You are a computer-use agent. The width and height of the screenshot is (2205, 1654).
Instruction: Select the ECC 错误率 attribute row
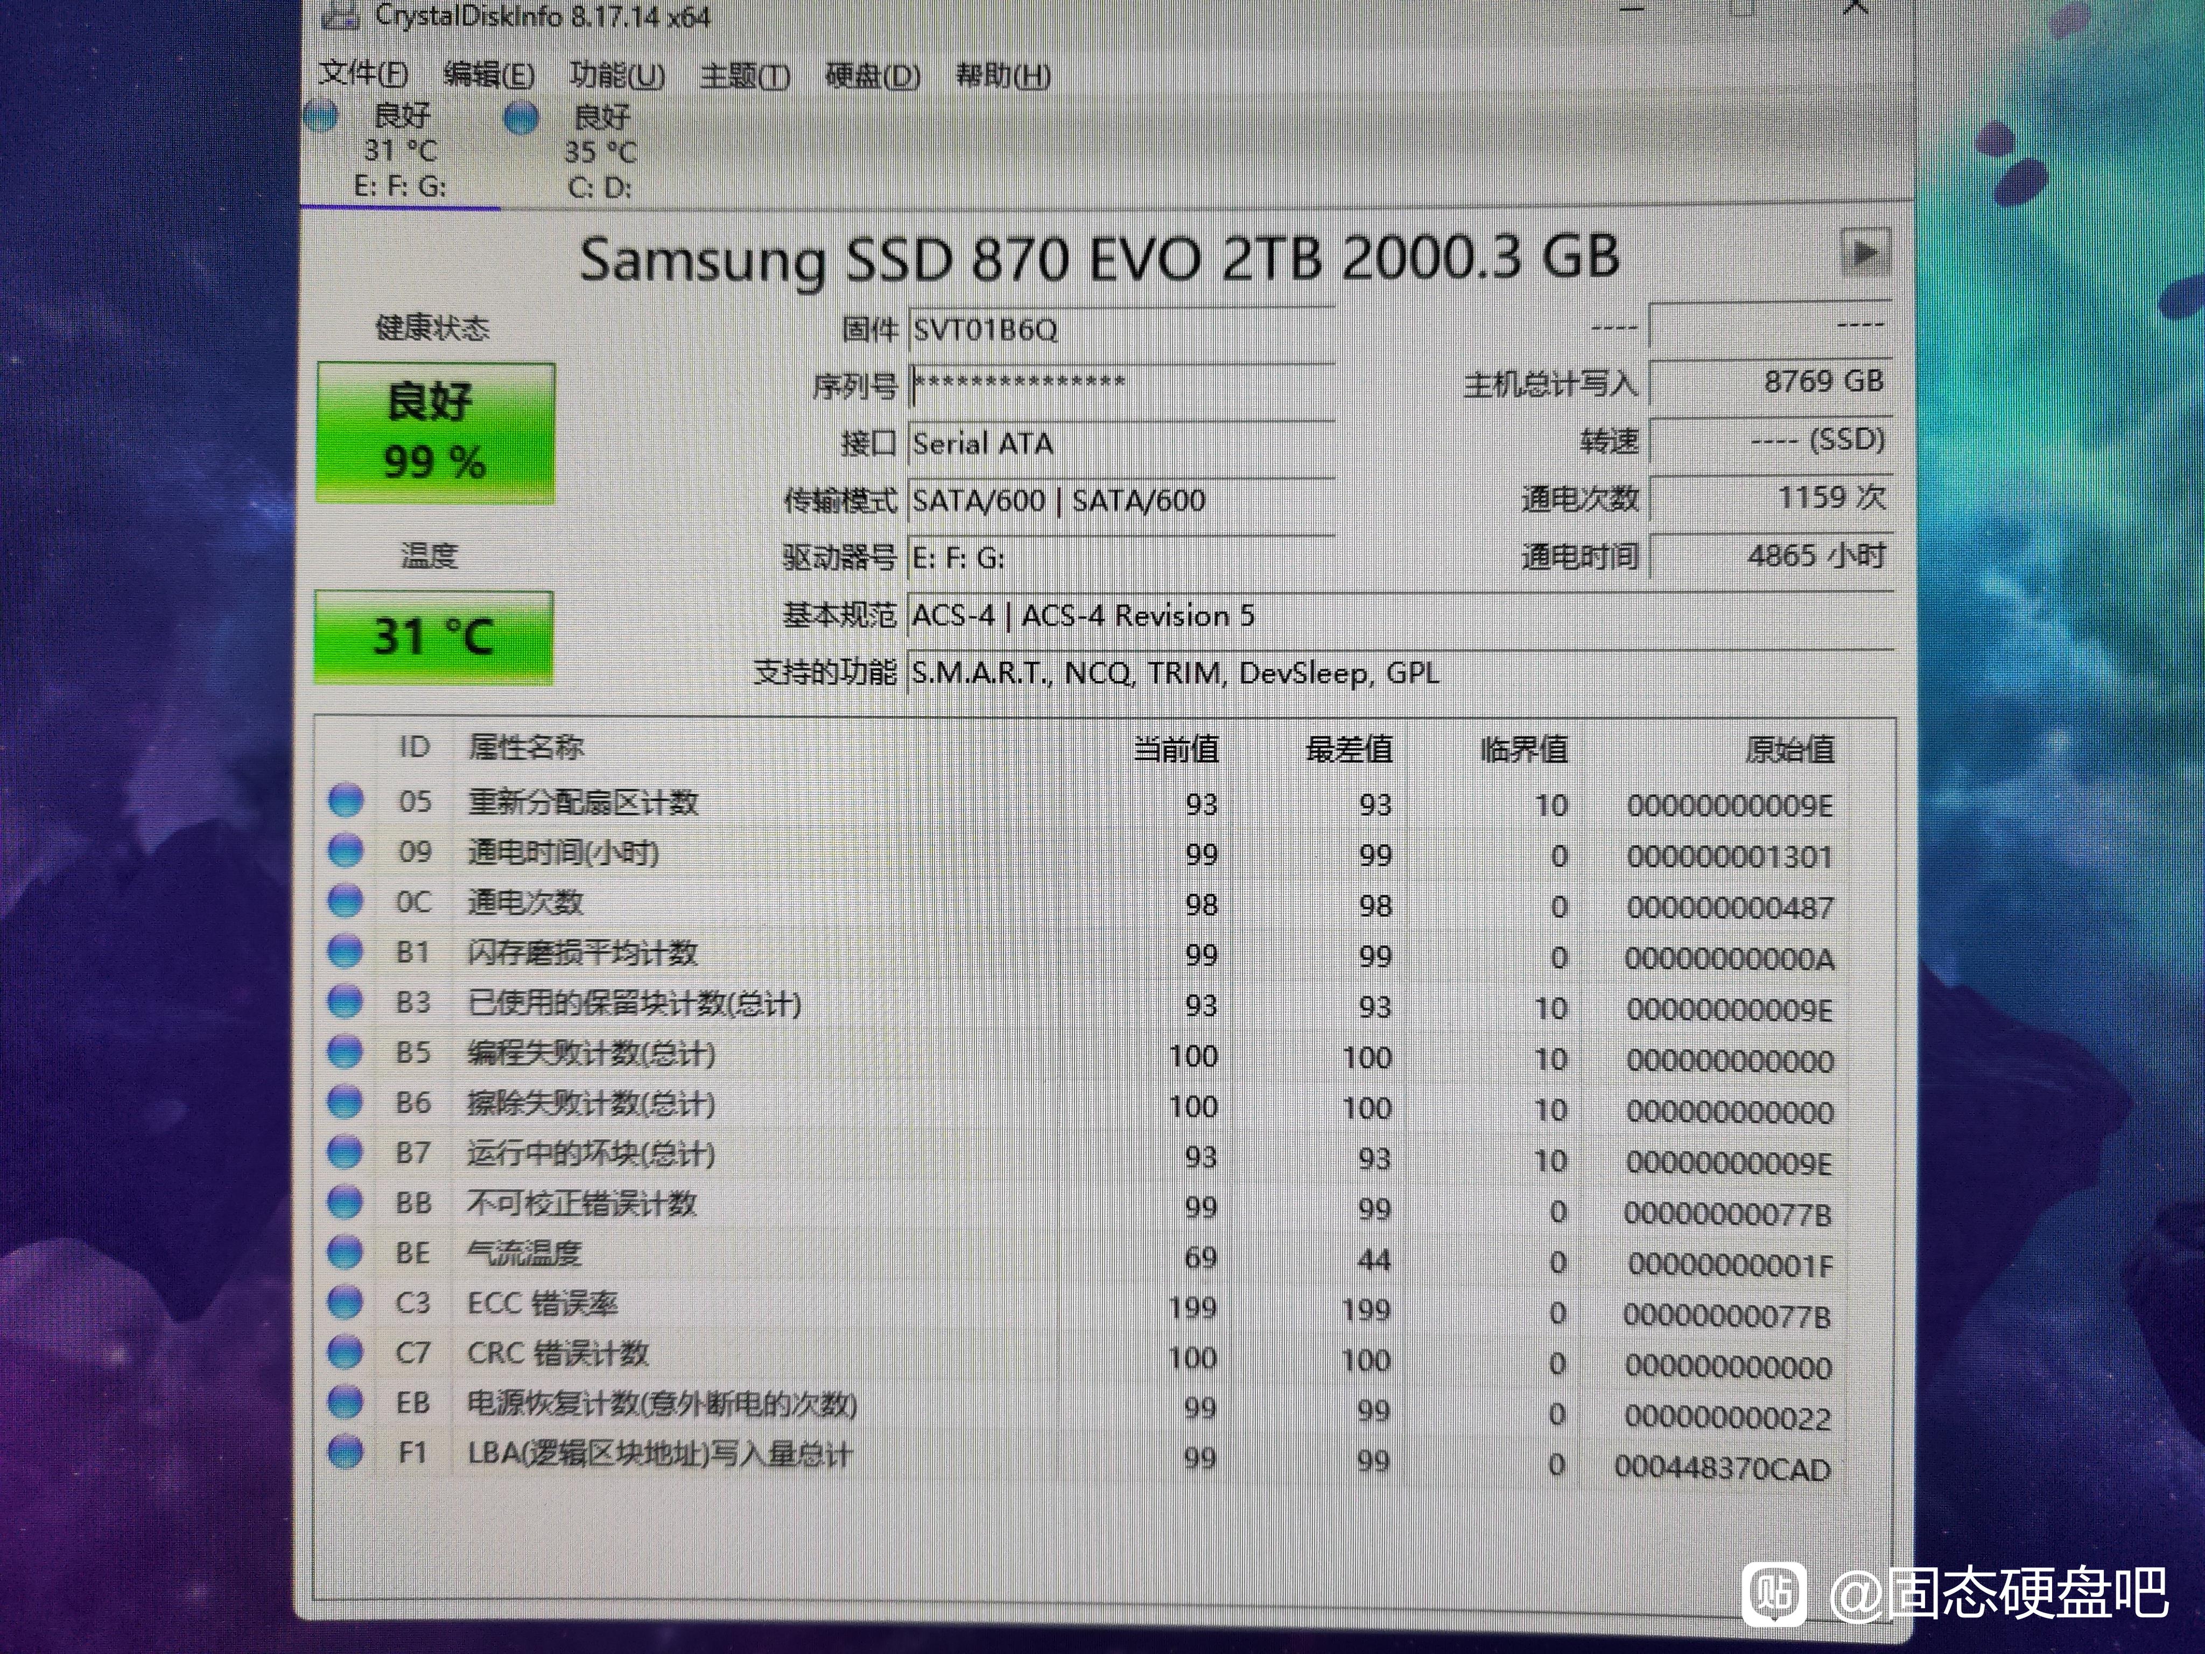[x=1082, y=1309]
